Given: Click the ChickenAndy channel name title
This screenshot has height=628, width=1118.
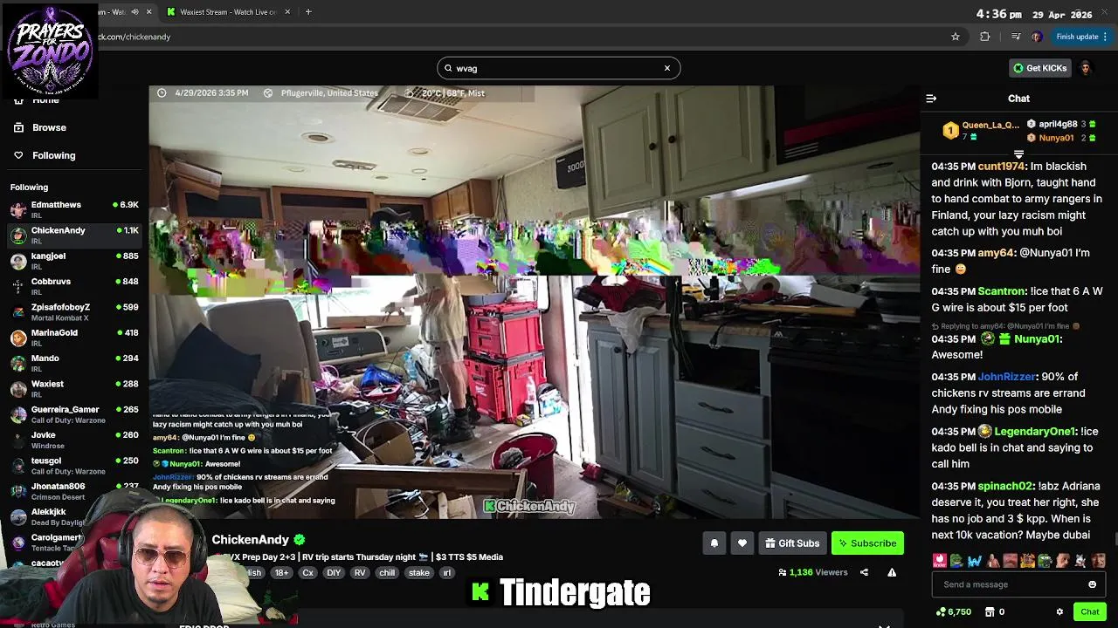Looking at the screenshot, I should [250, 540].
